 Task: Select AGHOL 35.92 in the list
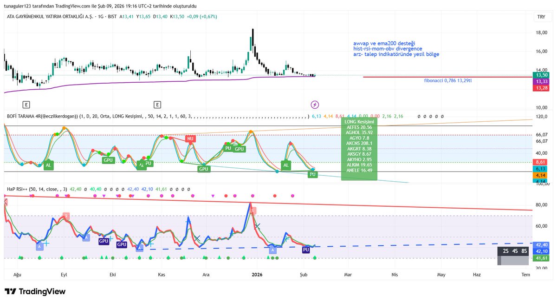(x=359, y=132)
